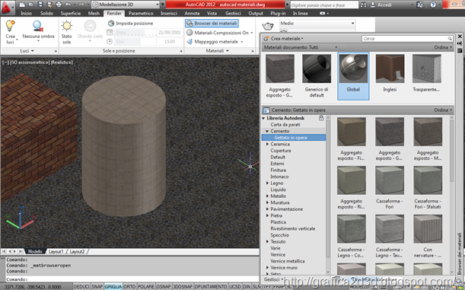Select Gettato in opera tree item
The image size is (465, 290).
point(294,138)
